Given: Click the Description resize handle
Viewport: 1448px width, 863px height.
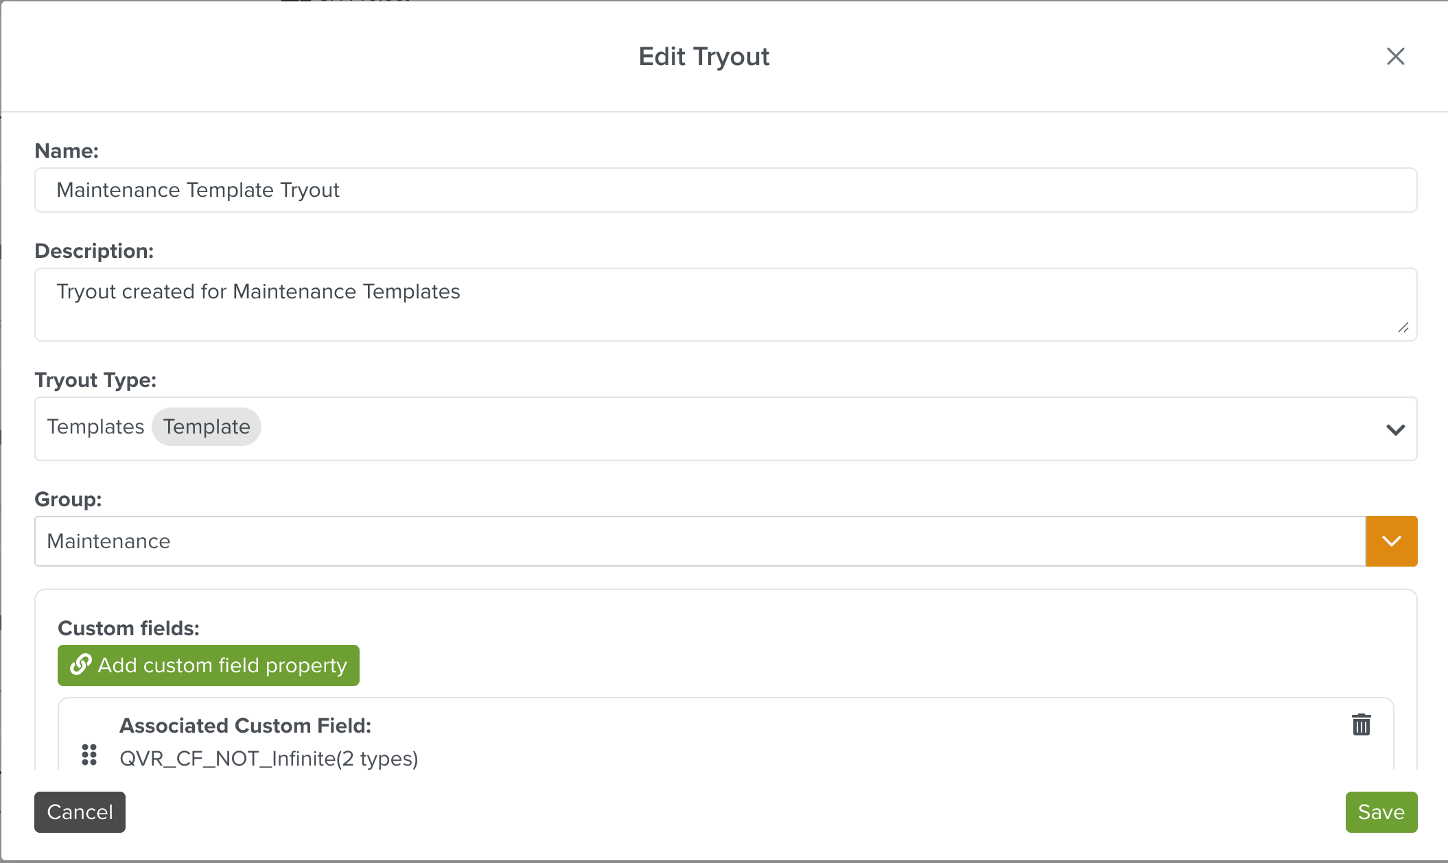Looking at the screenshot, I should [1403, 328].
